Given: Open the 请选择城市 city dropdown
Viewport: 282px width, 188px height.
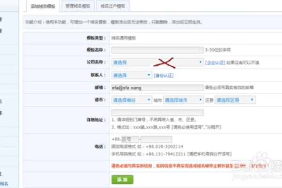Looking at the screenshot, I should click(183, 100).
